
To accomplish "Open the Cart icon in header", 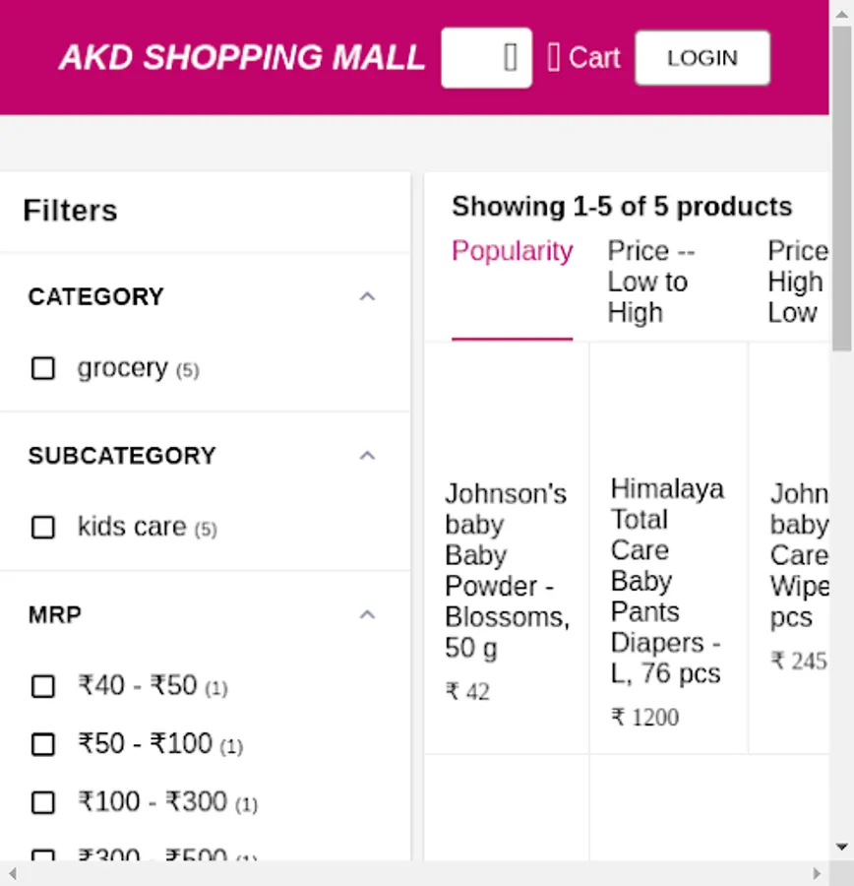I will pos(554,58).
